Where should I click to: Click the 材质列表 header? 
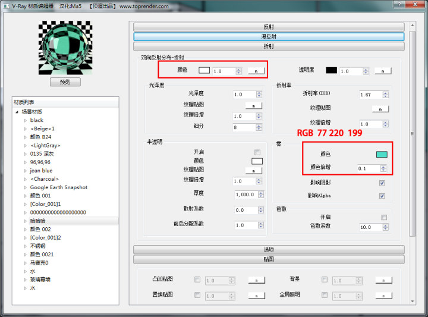65,102
